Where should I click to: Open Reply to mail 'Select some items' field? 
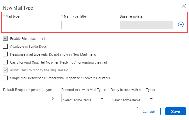pyautogui.click(x=129, y=99)
